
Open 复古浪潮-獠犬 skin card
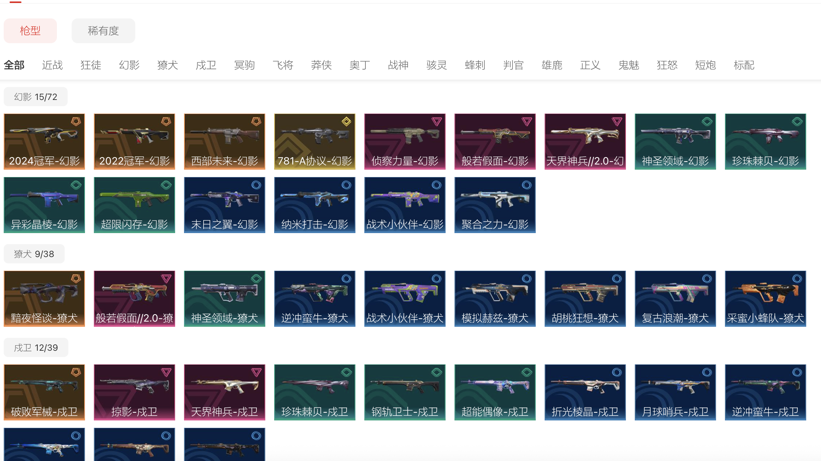coord(675,298)
